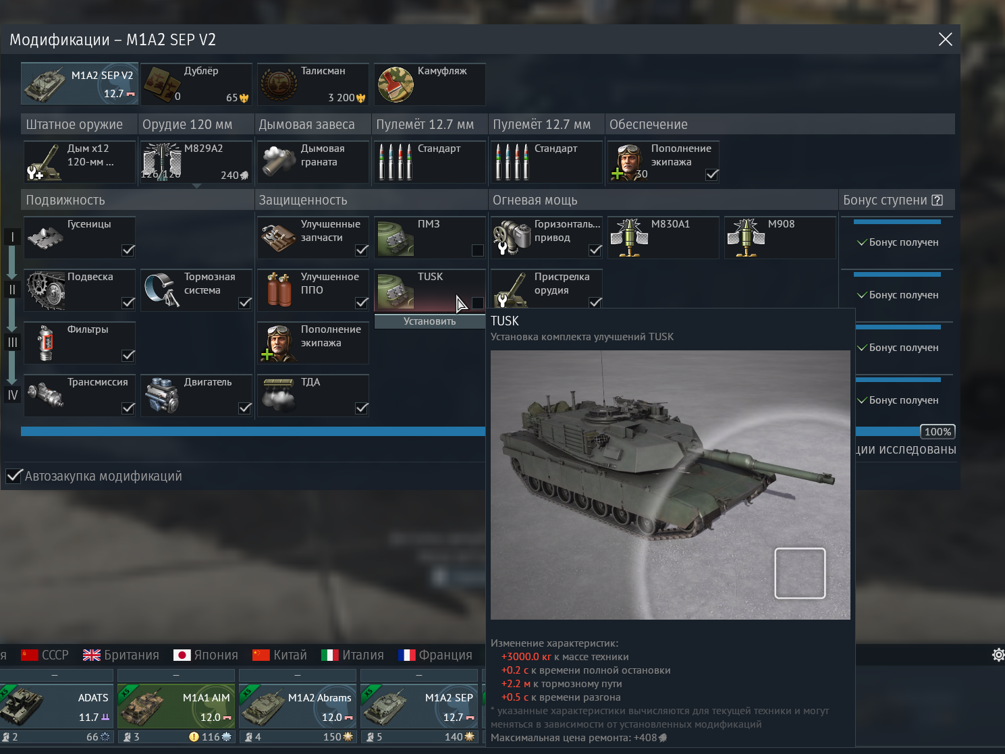Open the Камуфляж paintbrush icon
This screenshot has width=1005, height=754.
pyautogui.click(x=396, y=84)
